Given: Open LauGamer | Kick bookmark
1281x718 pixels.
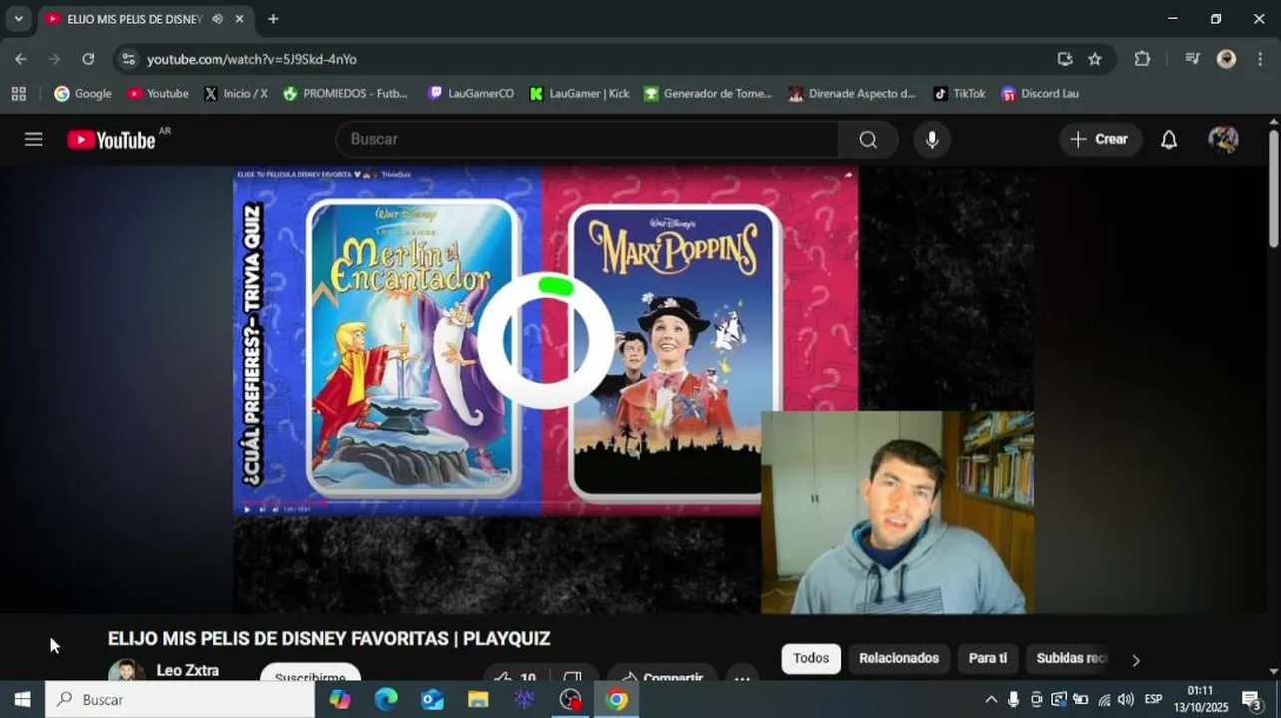Looking at the screenshot, I should (x=580, y=93).
